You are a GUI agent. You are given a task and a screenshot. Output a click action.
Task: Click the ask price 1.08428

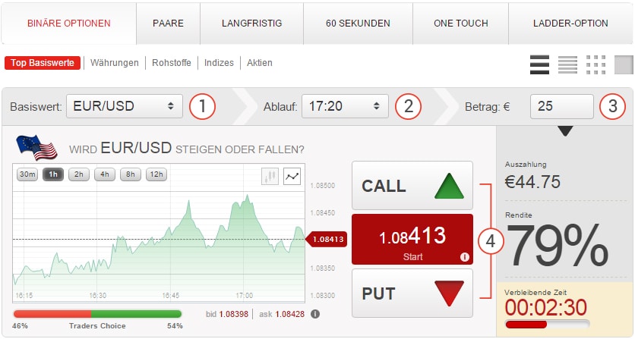[290, 314]
